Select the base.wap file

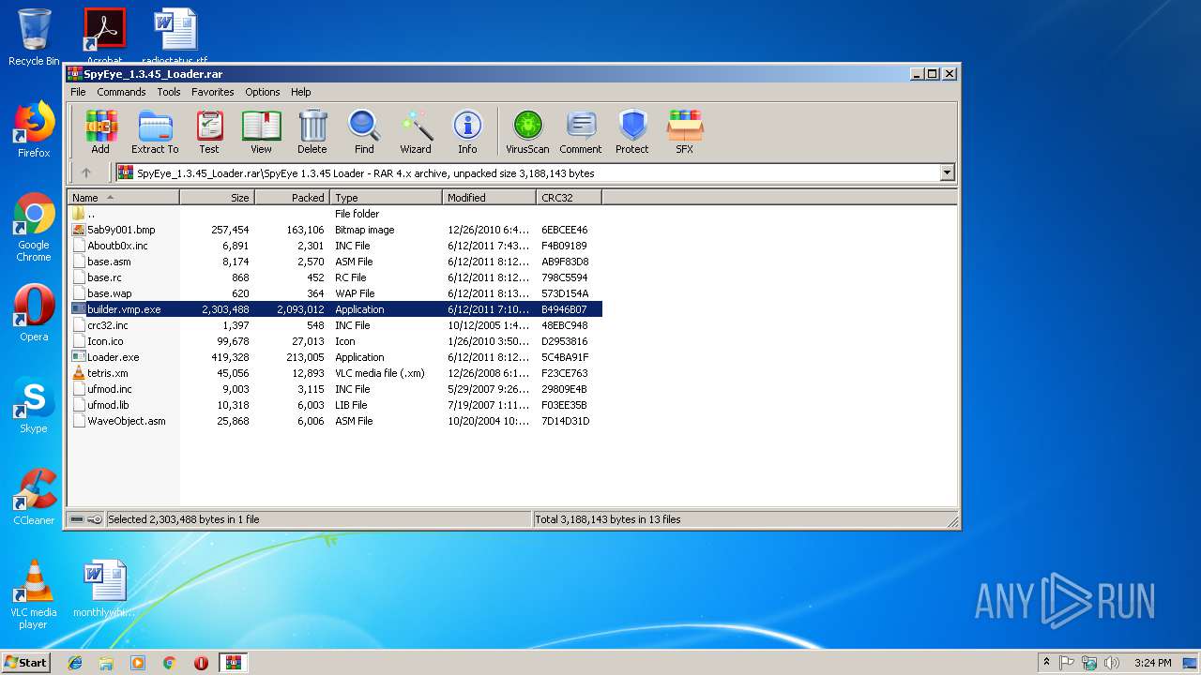(x=335, y=293)
